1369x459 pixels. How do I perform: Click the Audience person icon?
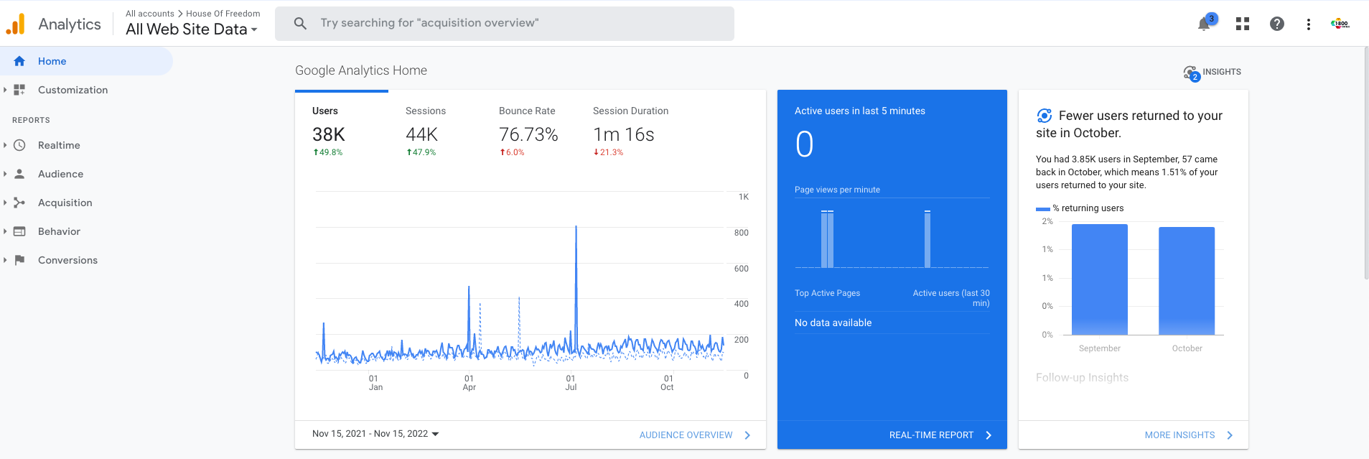[19, 174]
